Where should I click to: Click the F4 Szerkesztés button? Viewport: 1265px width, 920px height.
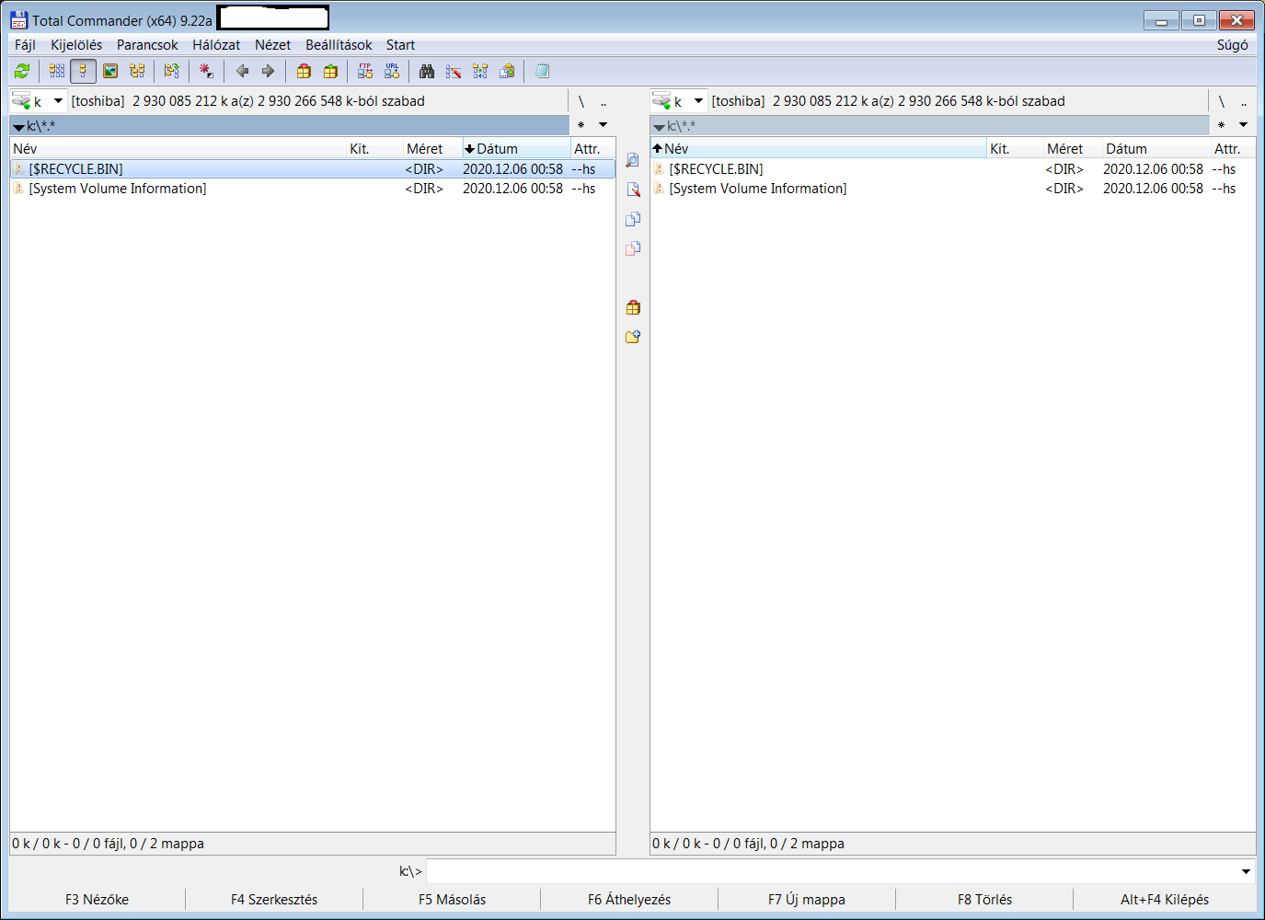pos(274,900)
